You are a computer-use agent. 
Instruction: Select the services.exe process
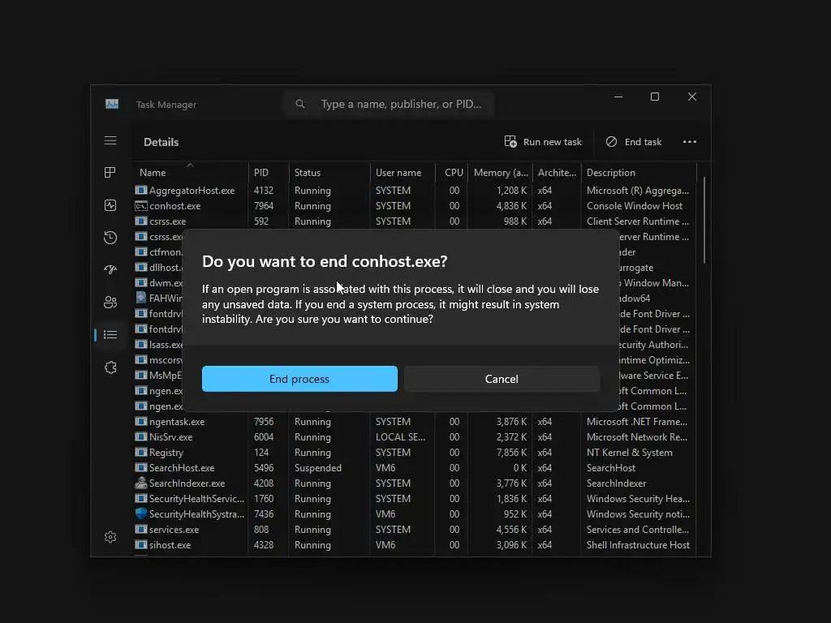[x=414, y=529]
